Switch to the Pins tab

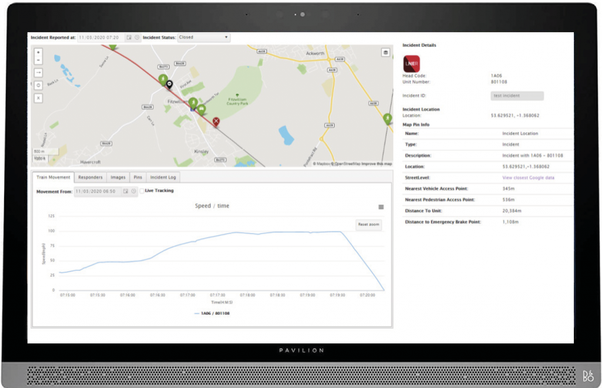point(138,177)
